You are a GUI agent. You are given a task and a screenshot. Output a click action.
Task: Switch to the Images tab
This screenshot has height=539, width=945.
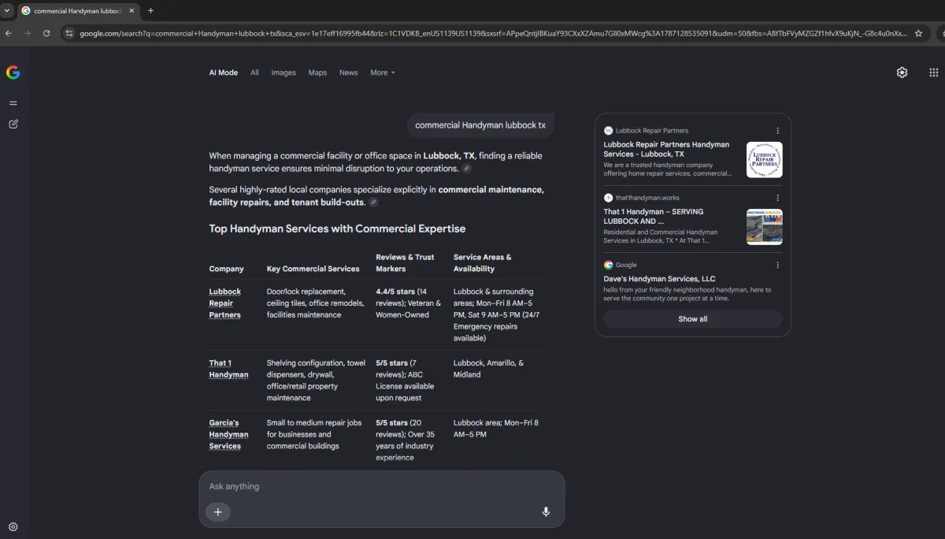283,72
